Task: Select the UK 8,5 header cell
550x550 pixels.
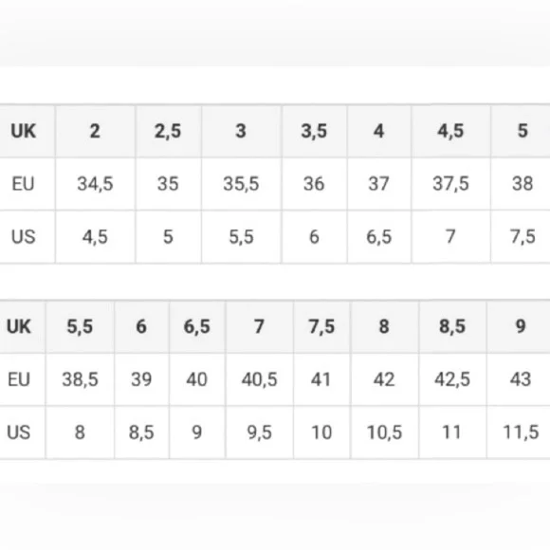Action: (452, 326)
